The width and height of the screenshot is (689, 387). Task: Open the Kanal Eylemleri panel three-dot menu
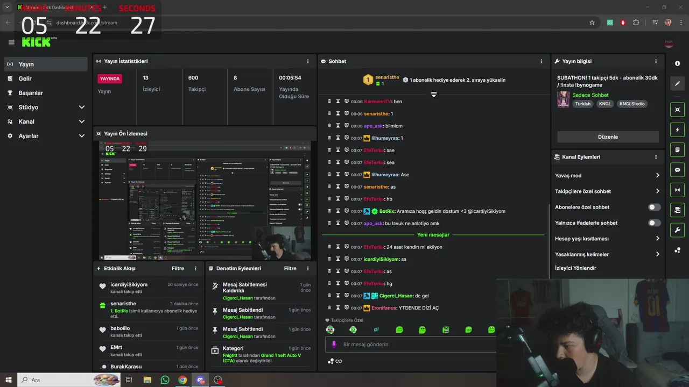tap(656, 157)
